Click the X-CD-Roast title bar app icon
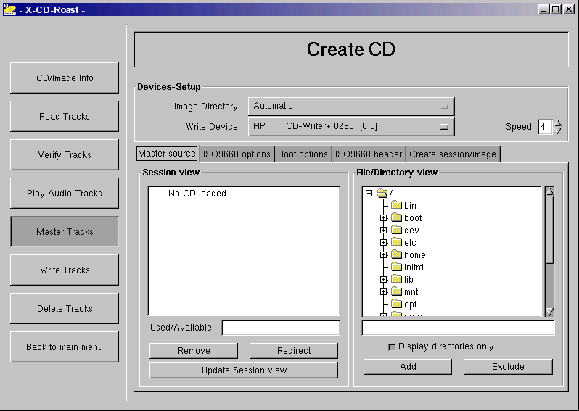 click(x=10, y=9)
